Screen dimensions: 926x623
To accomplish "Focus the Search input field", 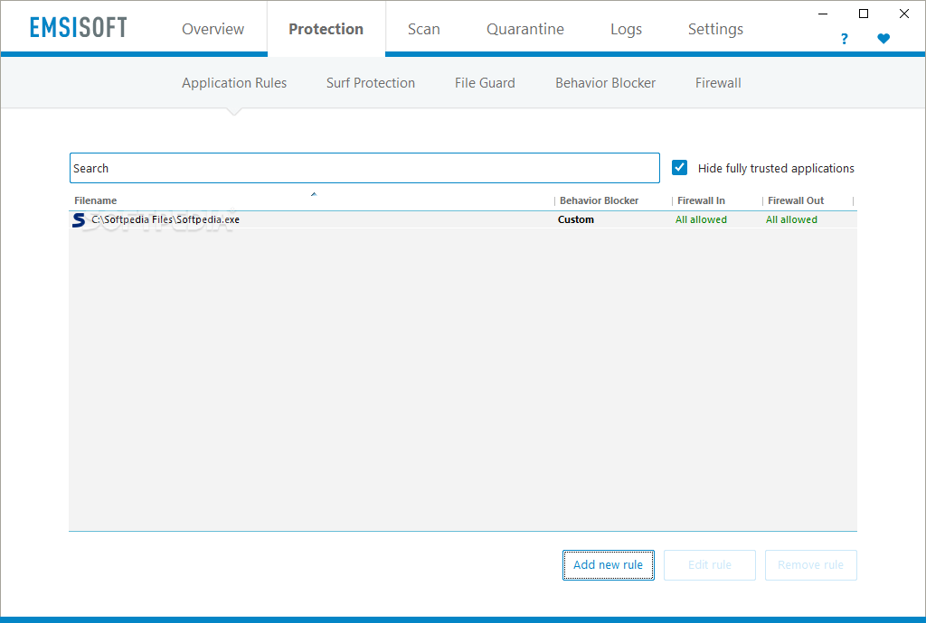I will point(364,168).
